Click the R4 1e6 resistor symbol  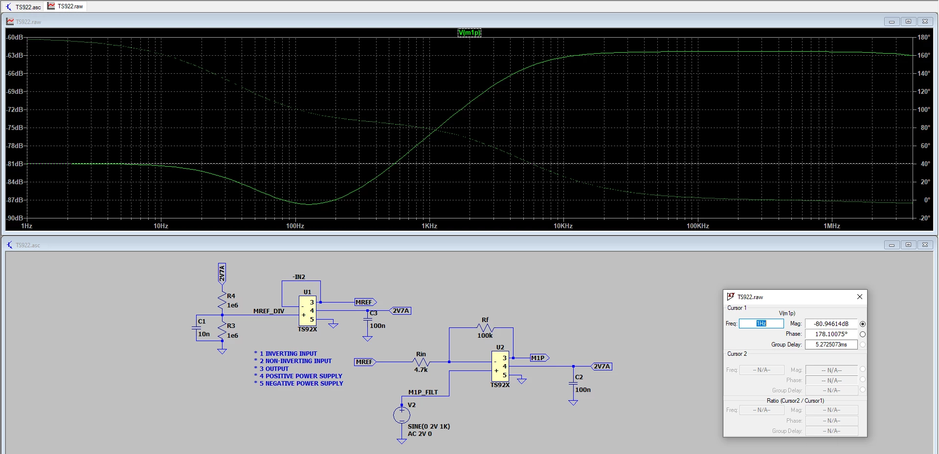coord(222,301)
